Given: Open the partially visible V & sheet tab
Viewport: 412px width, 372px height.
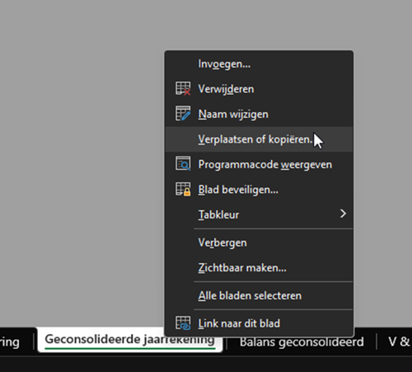Looking at the screenshot, I should coord(399,342).
